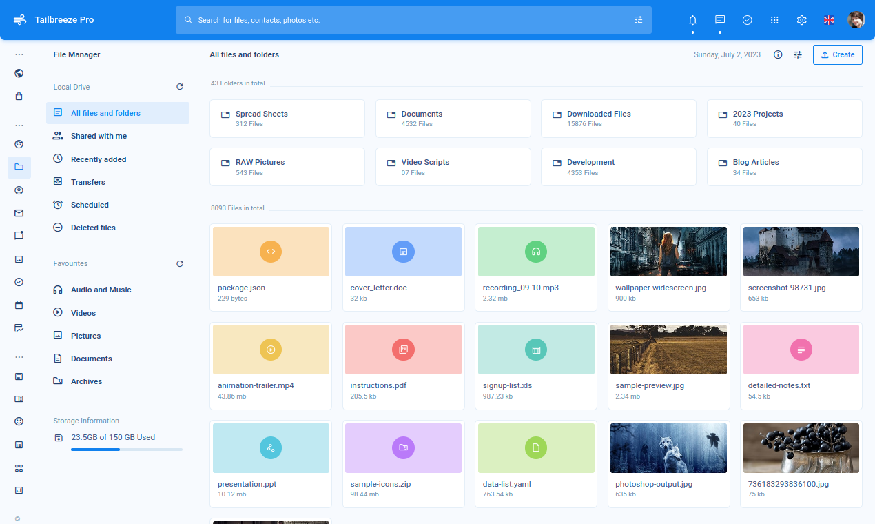Open the bar chart icon in left rail
The width and height of the screenshot is (875, 524).
[x=19, y=491]
